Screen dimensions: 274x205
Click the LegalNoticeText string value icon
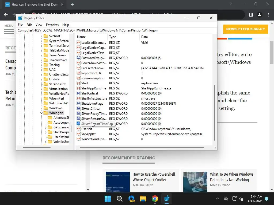pos(79,53)
